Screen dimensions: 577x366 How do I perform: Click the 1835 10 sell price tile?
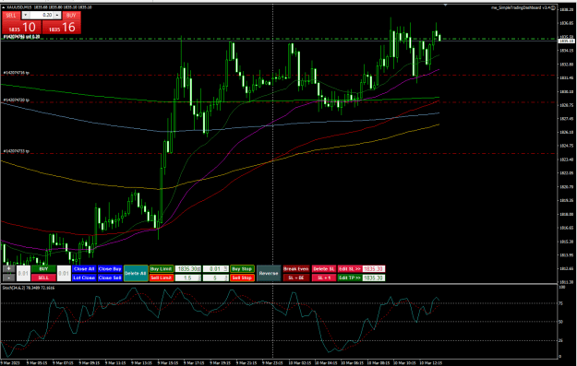(x=22, y=27)
